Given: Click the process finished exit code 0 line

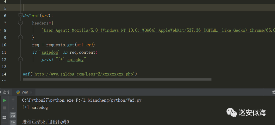Looking at the screenshot, I should [46, 122].
